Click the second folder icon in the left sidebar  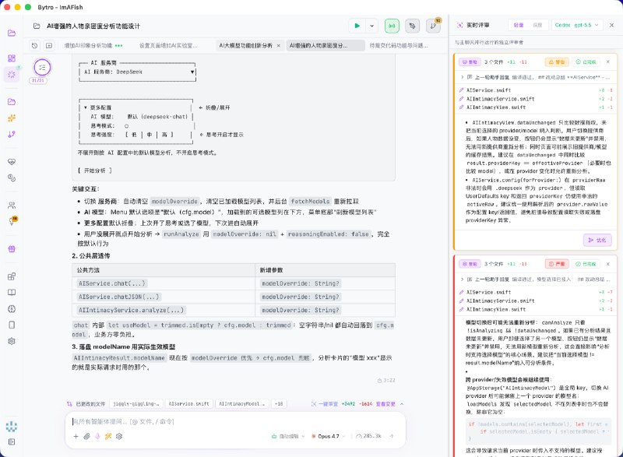click(12, 102)
